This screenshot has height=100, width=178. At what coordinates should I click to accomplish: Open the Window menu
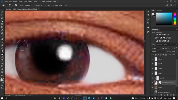tap(49, 2)
